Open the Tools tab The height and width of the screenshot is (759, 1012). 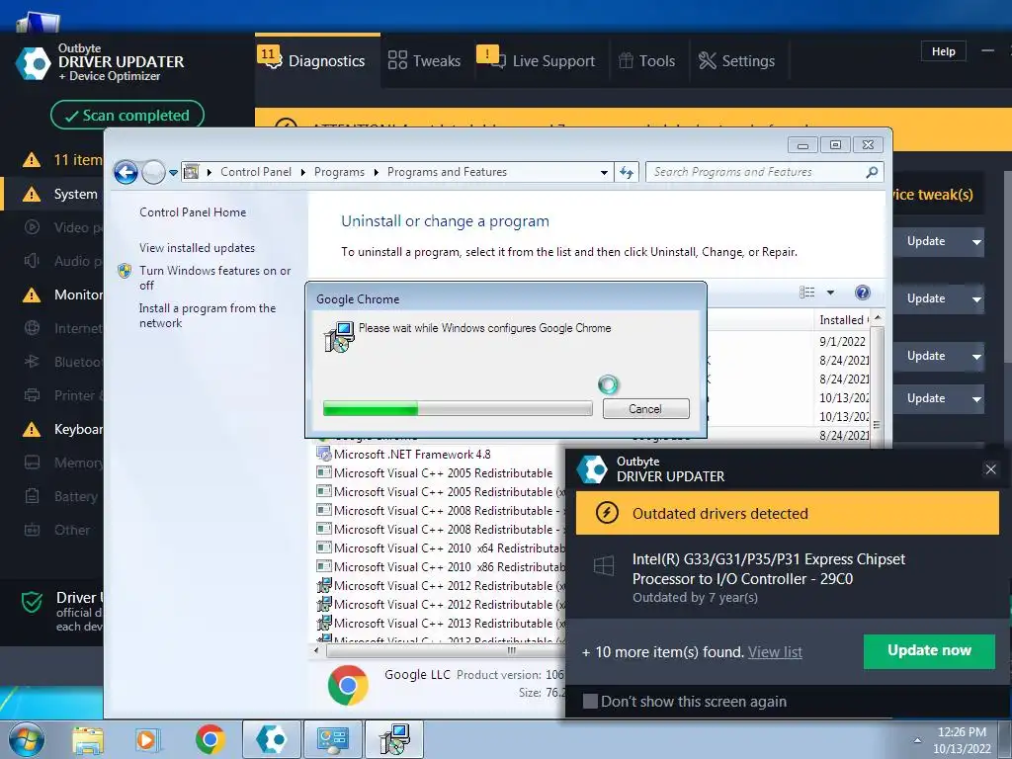[x=646, y=60]
